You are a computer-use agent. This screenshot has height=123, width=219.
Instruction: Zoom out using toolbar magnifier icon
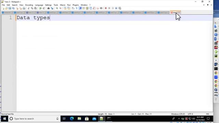pyautogui.click(x=60, y=8)
